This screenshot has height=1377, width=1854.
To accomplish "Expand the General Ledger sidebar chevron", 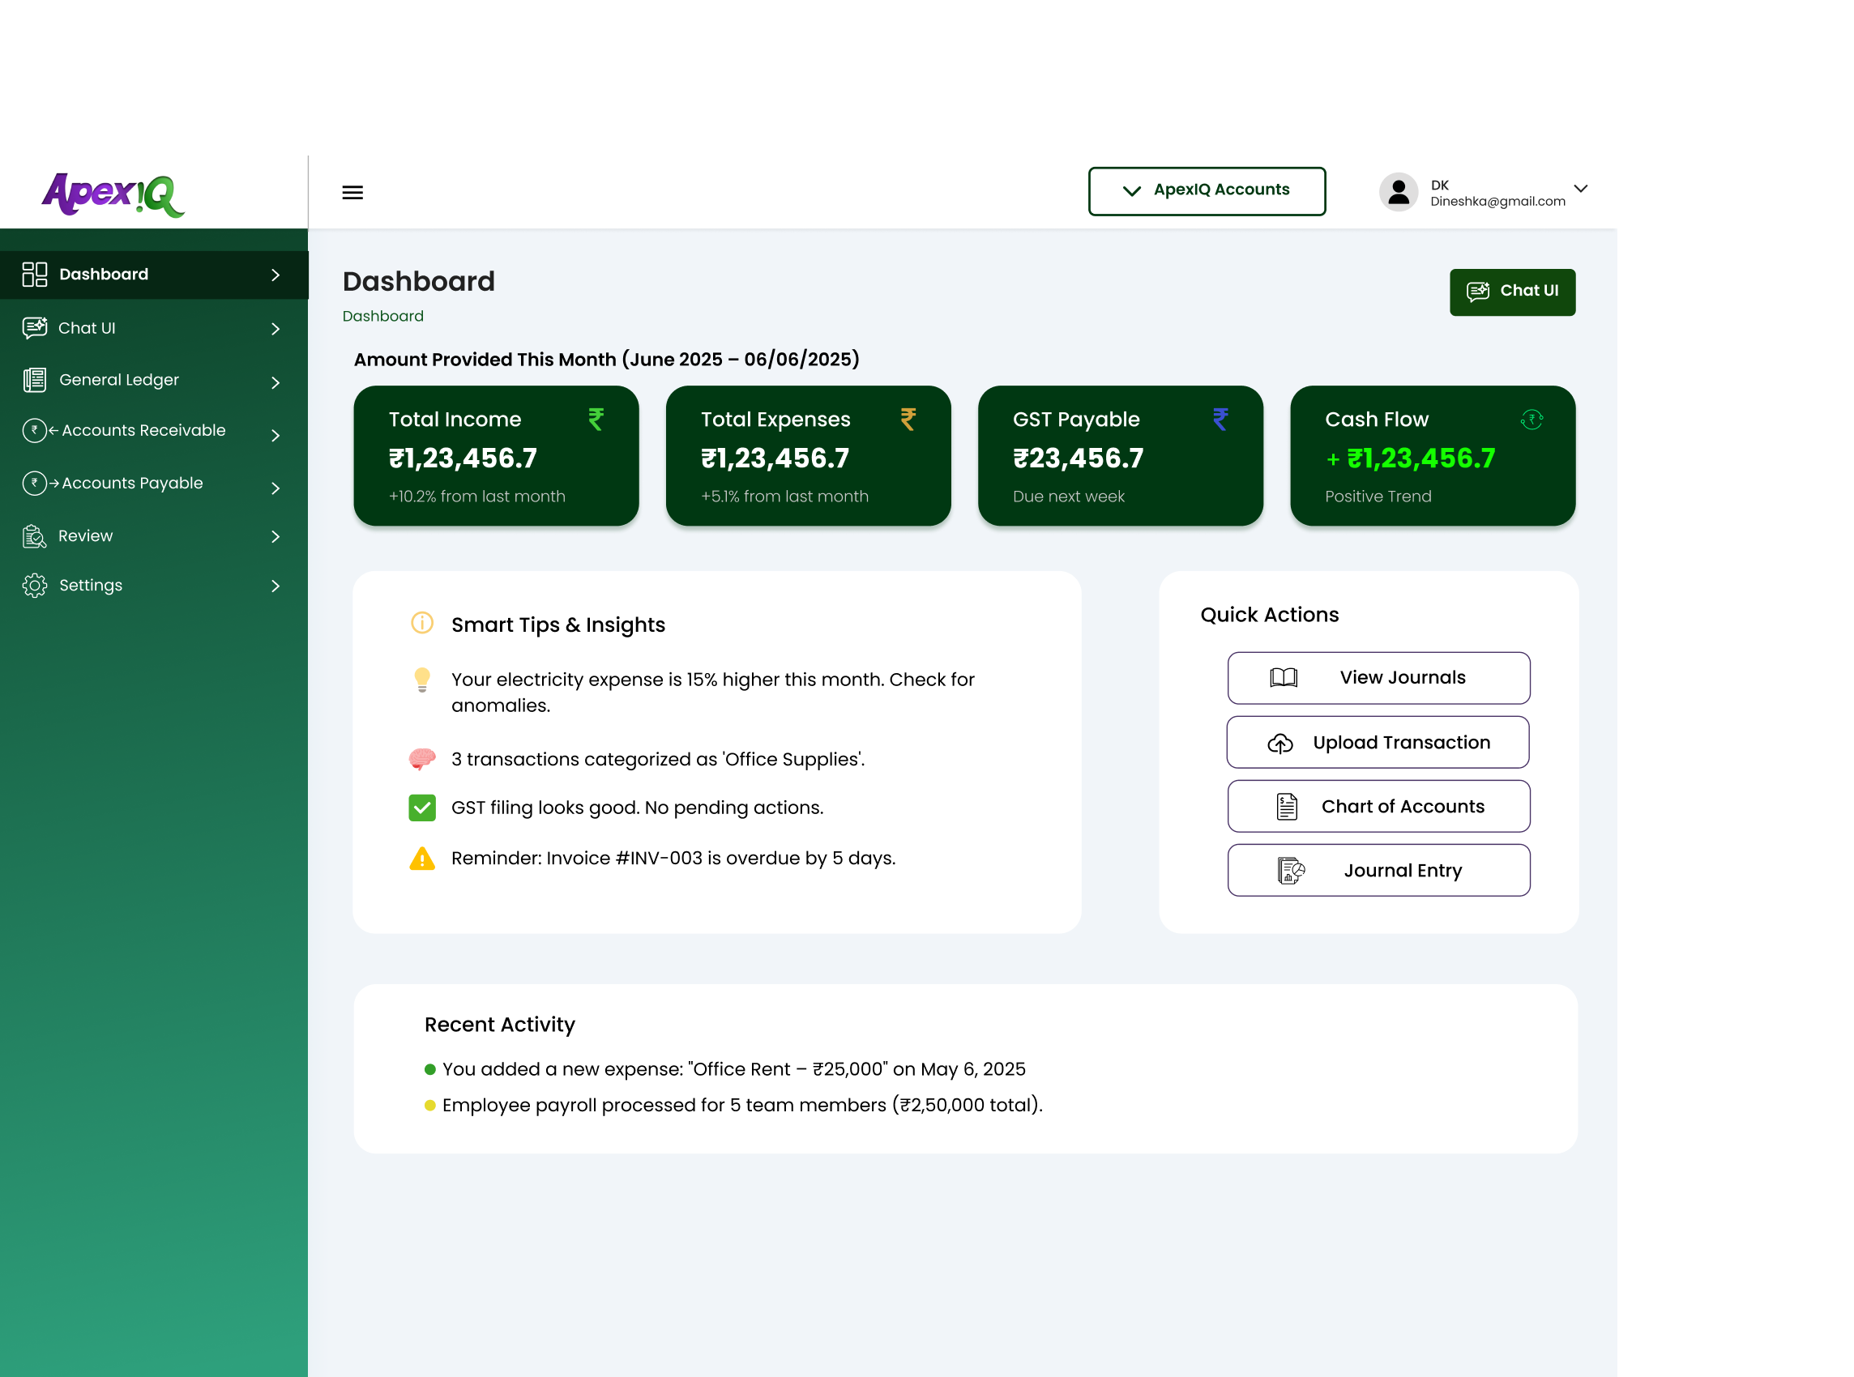I will click(x=276, y=382).
